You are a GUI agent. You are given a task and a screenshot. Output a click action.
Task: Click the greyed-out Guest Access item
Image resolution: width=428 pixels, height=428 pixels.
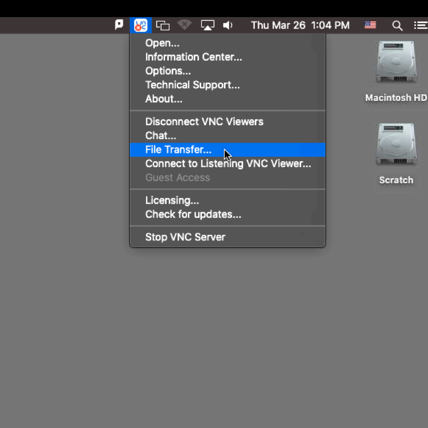(x=227, y=178)
